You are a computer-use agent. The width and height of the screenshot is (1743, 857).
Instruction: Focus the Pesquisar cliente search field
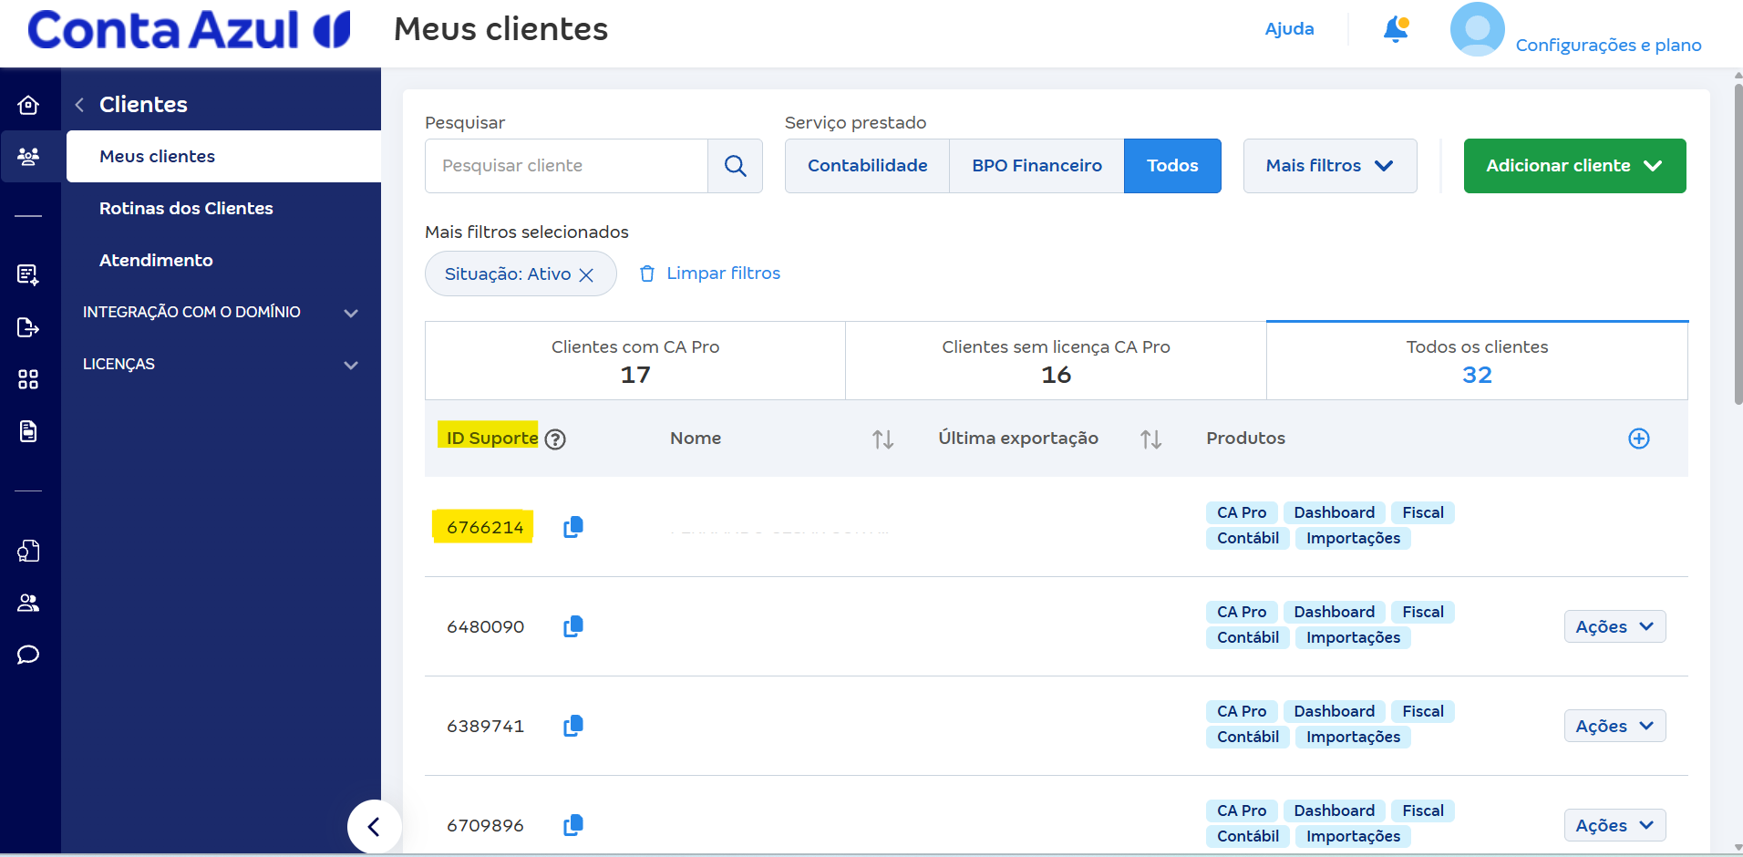pos(566,166)
